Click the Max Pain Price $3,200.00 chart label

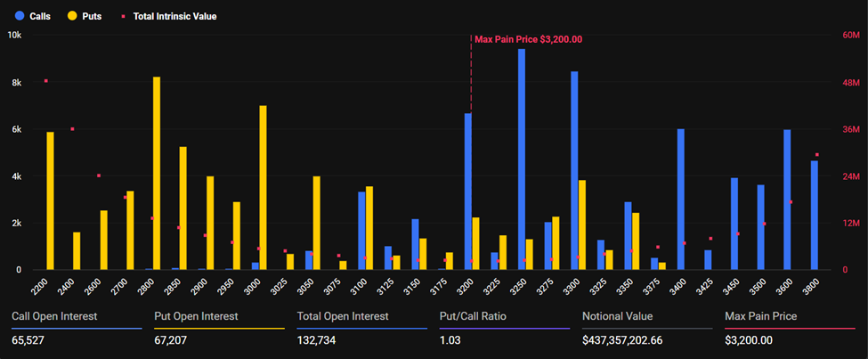click(528, 39)
